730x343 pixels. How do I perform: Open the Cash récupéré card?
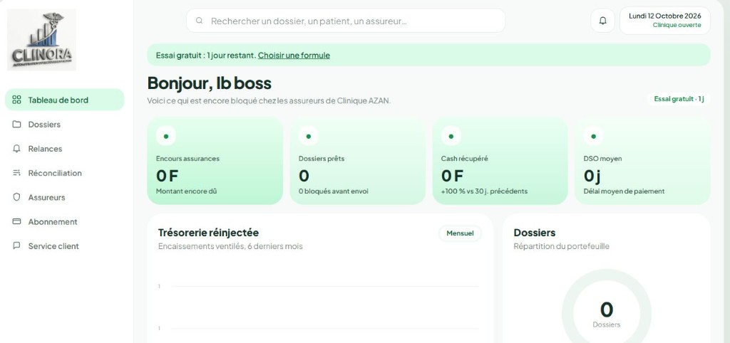[500, 161]
